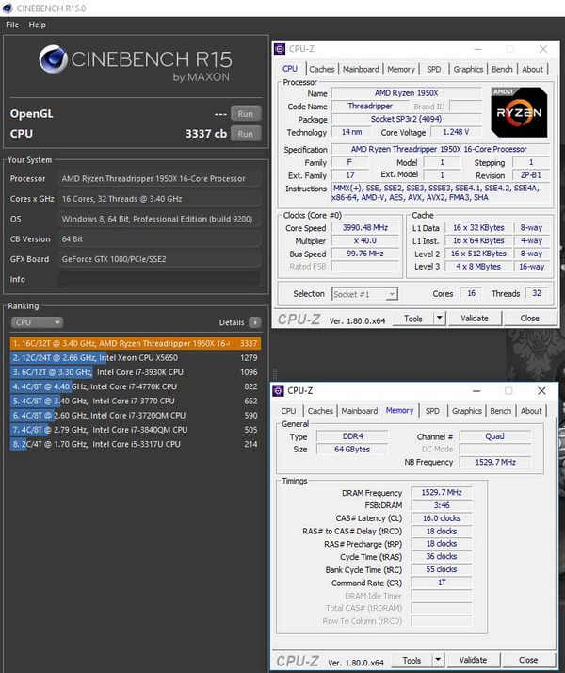Switch to Caches tab in top CPU-Z

[x=321, y=69]
